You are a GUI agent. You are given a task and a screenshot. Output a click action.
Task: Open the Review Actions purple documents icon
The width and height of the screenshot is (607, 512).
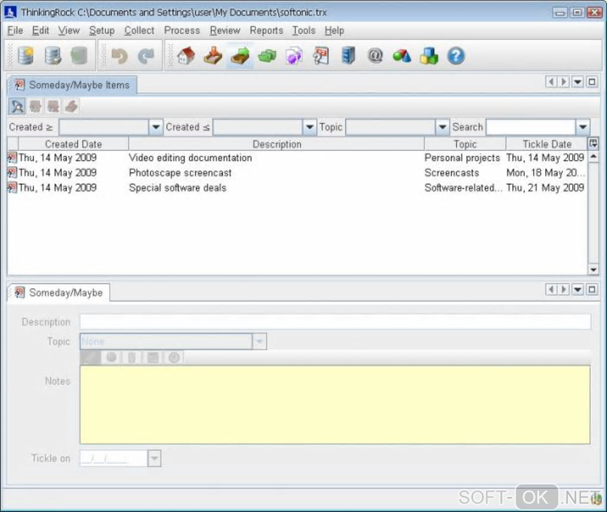294,56
